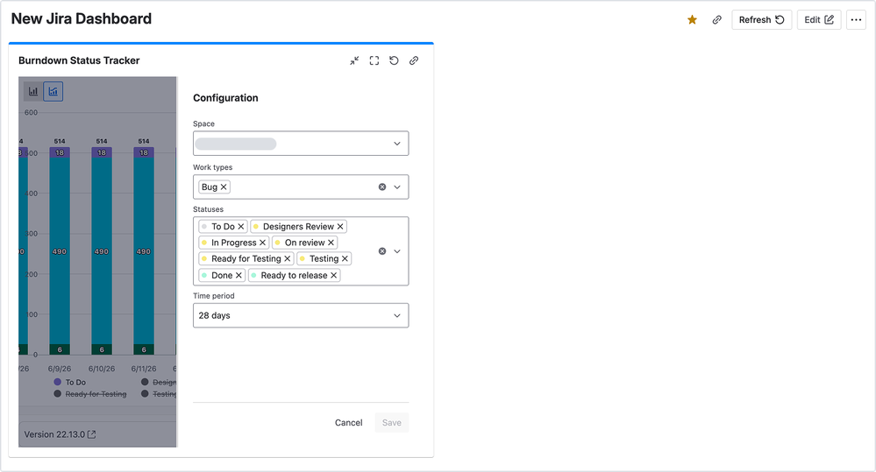Open the more actions ellipsis menu
Image resolution: width=876 pixels, height=472 pixels.
(x=856, y=20)
